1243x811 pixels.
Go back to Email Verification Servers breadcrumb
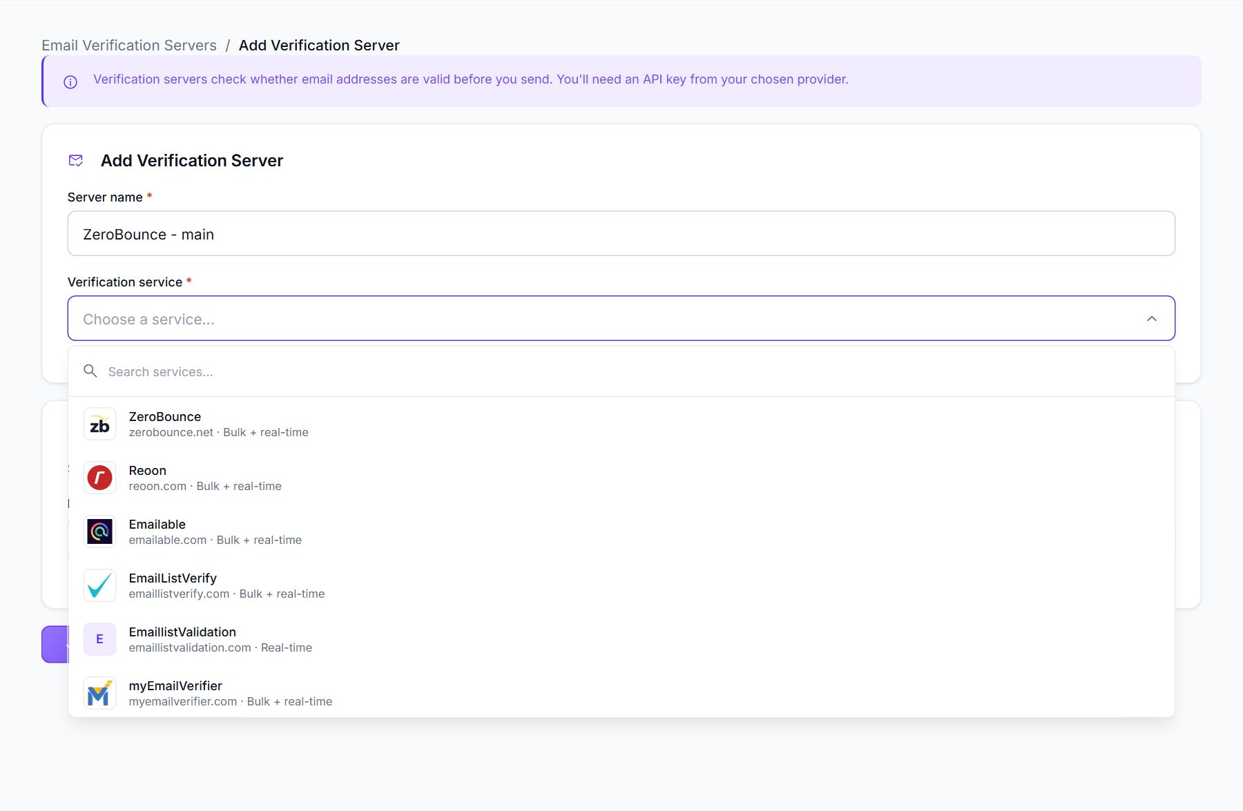pyautogui.click(x=129, y=46)
